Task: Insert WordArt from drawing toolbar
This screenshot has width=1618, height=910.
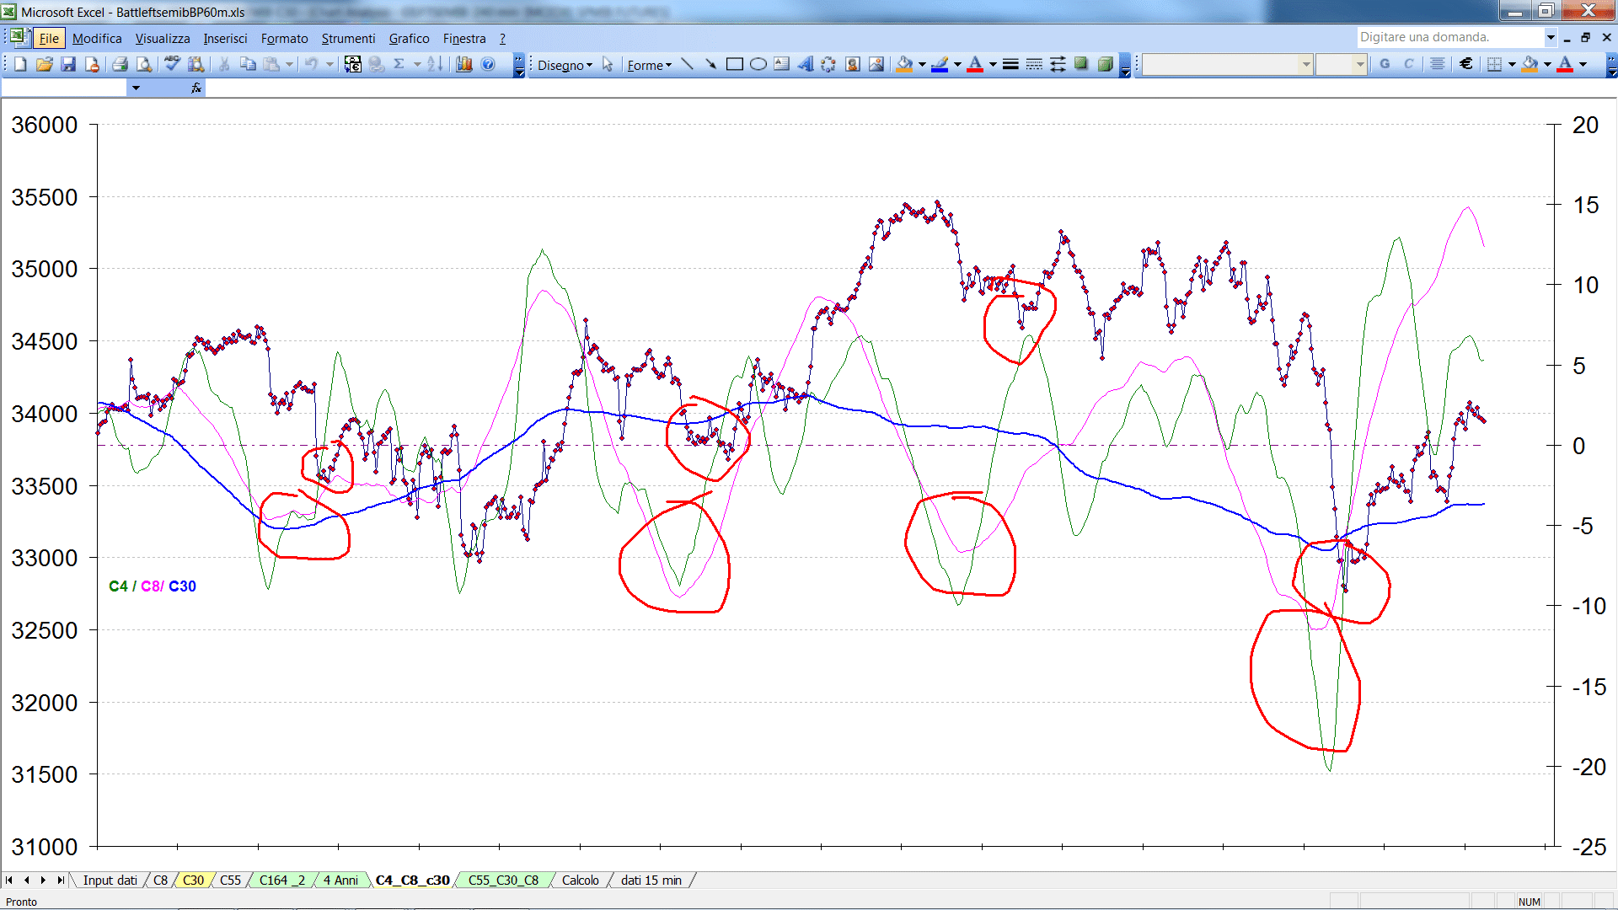Action: point(805,64)
